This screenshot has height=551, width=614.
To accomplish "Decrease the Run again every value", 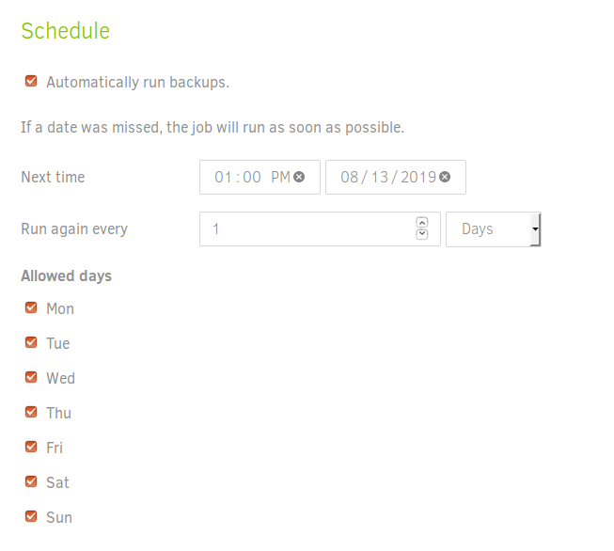I will 421,234.
